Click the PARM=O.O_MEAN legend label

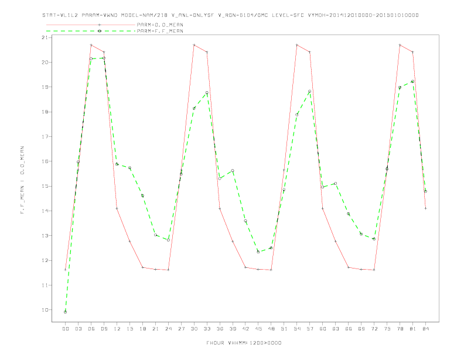pos(160,25)
